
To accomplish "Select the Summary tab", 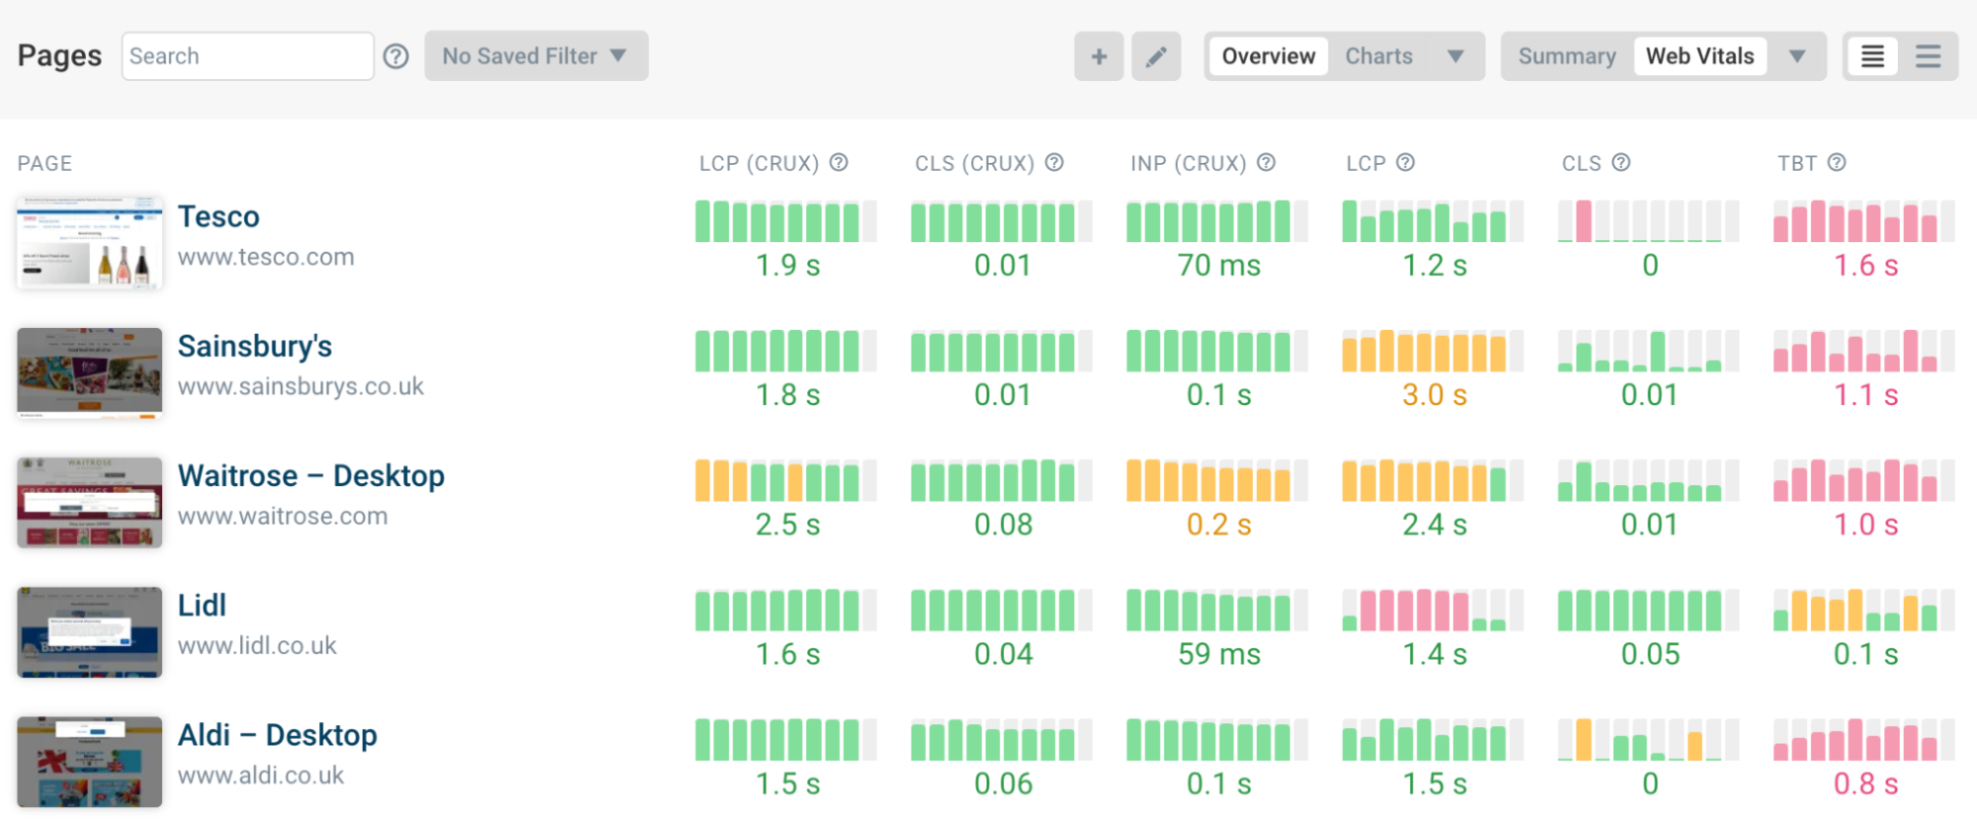I will (1567, 56).
